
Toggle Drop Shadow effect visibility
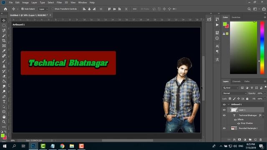pos(239,123)
